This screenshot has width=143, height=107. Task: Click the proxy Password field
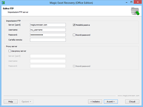(x=48, y=66)
